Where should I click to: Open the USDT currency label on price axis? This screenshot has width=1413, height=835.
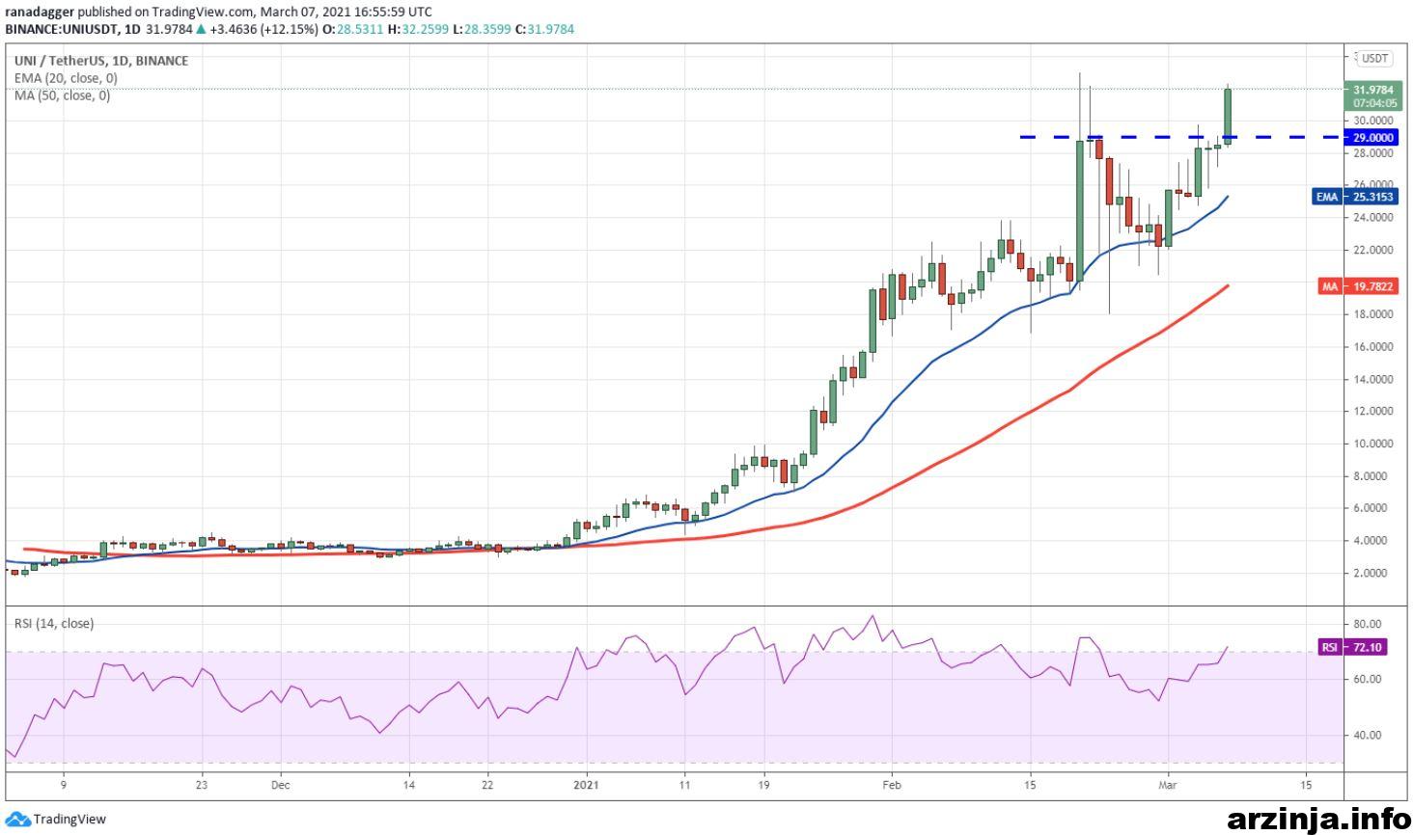1374,59
